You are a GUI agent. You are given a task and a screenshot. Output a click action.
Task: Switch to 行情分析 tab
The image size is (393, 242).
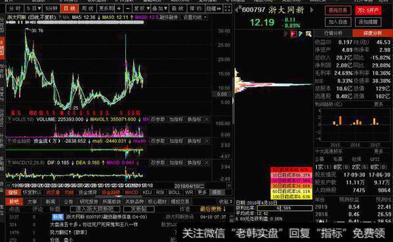click(333, 33)
